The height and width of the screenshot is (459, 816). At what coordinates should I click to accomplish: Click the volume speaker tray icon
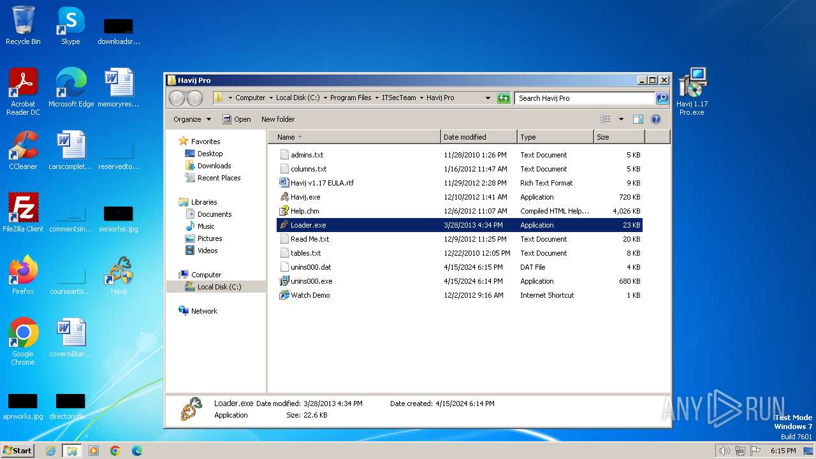coord(724,451)
